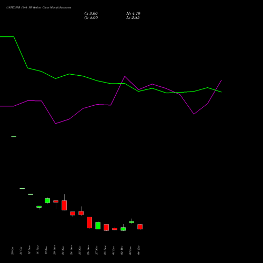Select the green candle above 27 Nov
This screenshot has width=263, height=263.
coord(98,226)
